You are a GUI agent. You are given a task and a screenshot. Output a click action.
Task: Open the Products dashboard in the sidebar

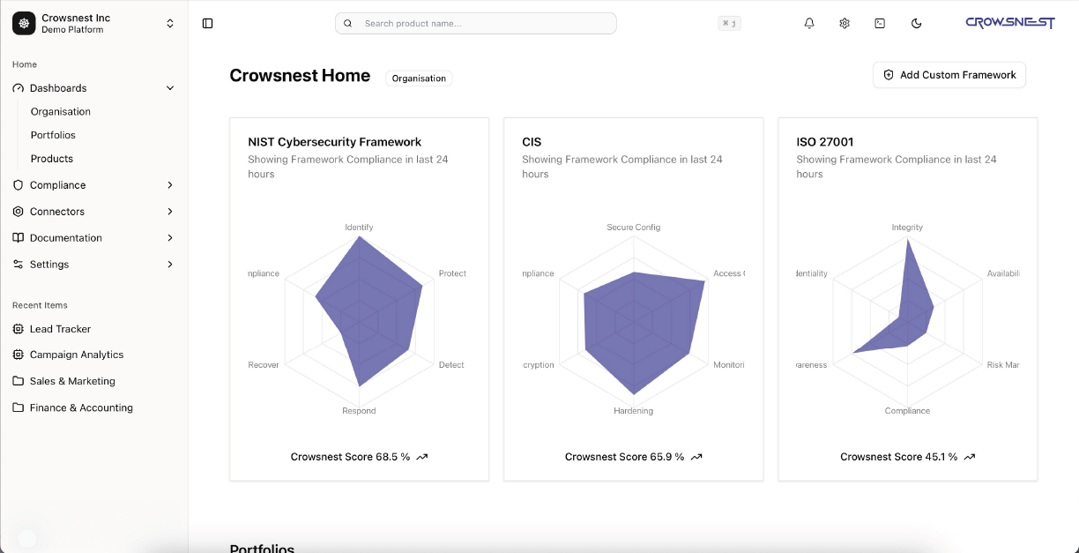point(52,159)
